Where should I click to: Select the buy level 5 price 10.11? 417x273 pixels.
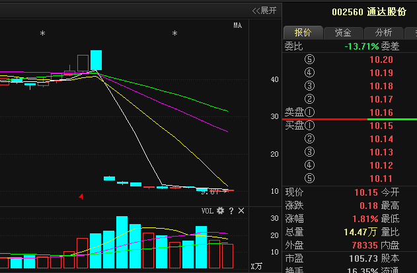tap(381, 178)
